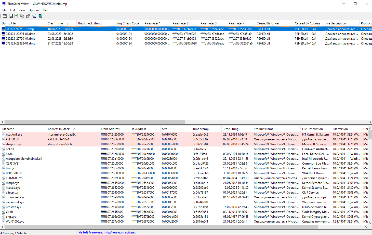Click the Save Selected Items floppy icon

[x=11, y=16]
